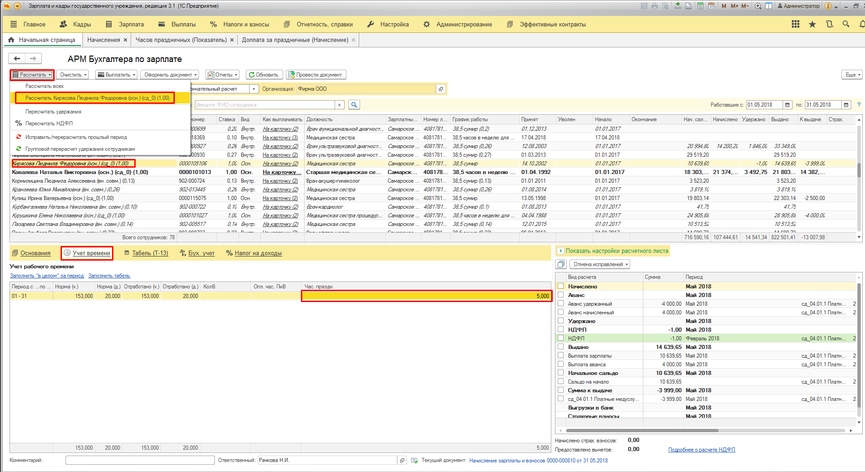The width and height of the screenshot is (865, 472).
Task: Switch to Часов праздничных (Показатель) tab
Action: pyautogui.click(x=181, y=40)
